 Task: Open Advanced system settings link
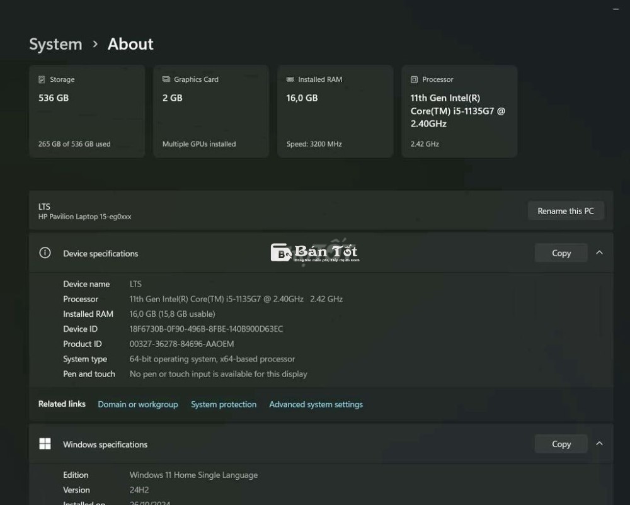(316, 404)
